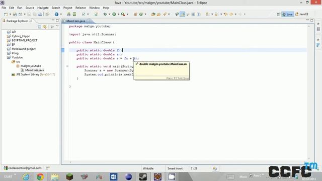
Task: Maximize the Package Explorer panel
Action: pyautogui.click(x=57, y=20)
